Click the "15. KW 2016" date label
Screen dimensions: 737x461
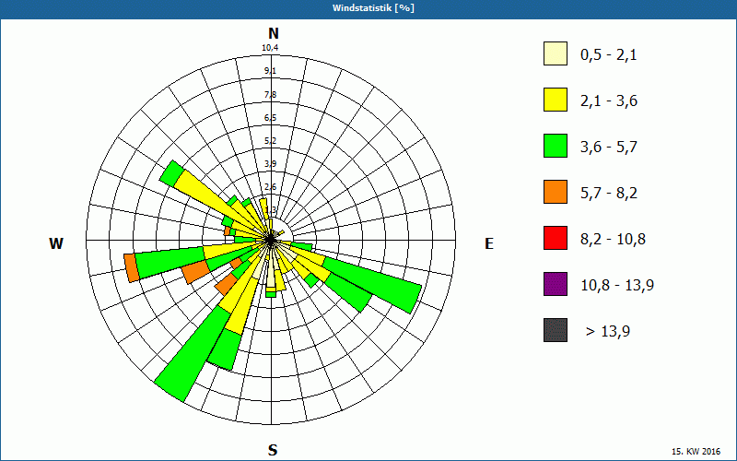coord(696,451)
